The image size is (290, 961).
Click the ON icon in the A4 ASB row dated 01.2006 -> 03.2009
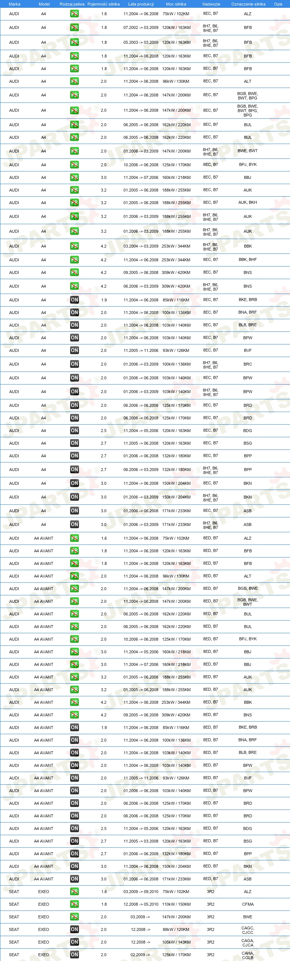(x=74, y=524)
